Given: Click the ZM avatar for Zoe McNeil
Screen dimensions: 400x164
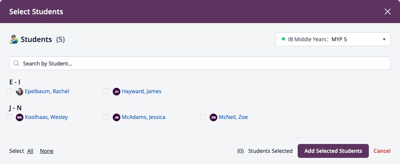Looking at the screenshot, I should [213, 117].
